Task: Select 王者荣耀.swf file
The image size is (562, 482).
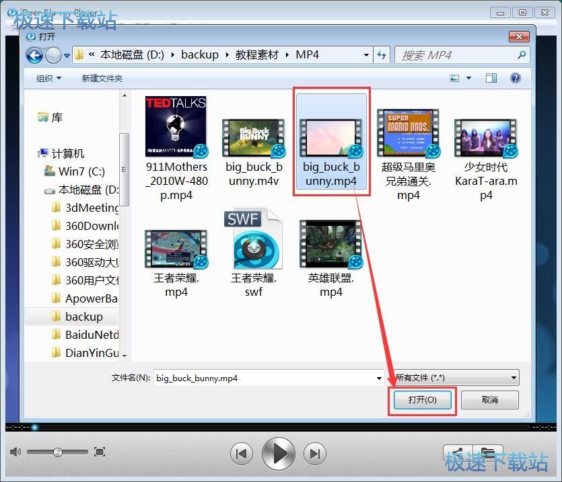Action: click(254, 253)
